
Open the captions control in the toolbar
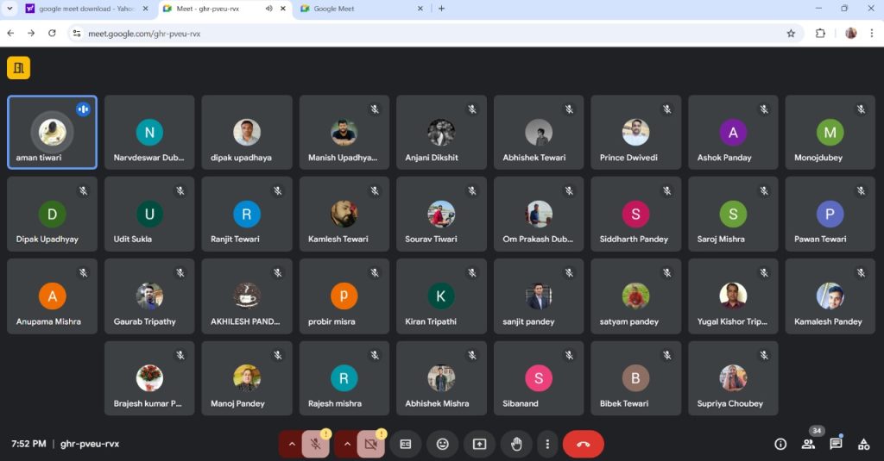click(406, 444)
